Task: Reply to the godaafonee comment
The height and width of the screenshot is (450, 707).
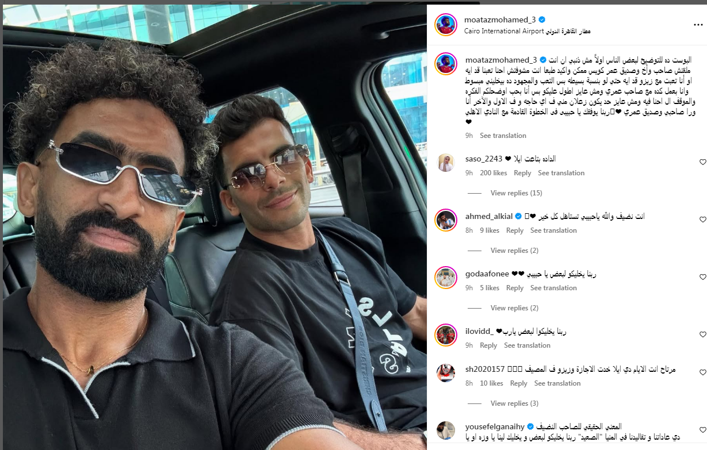Action: [x=514, y=288]
